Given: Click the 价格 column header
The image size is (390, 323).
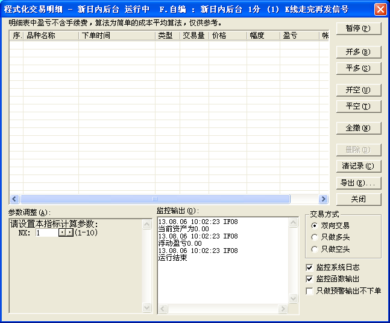Looking at the screenshot, I should [x=228, y=36].
